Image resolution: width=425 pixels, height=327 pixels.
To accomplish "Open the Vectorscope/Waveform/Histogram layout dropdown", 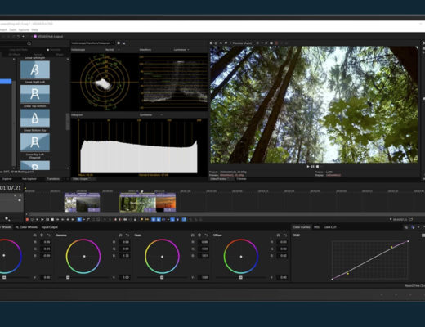I will point(92,43).
